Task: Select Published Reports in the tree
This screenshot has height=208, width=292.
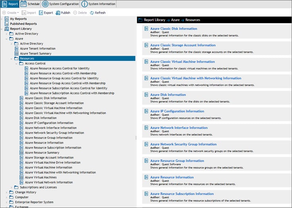Action: coord(23,24)
